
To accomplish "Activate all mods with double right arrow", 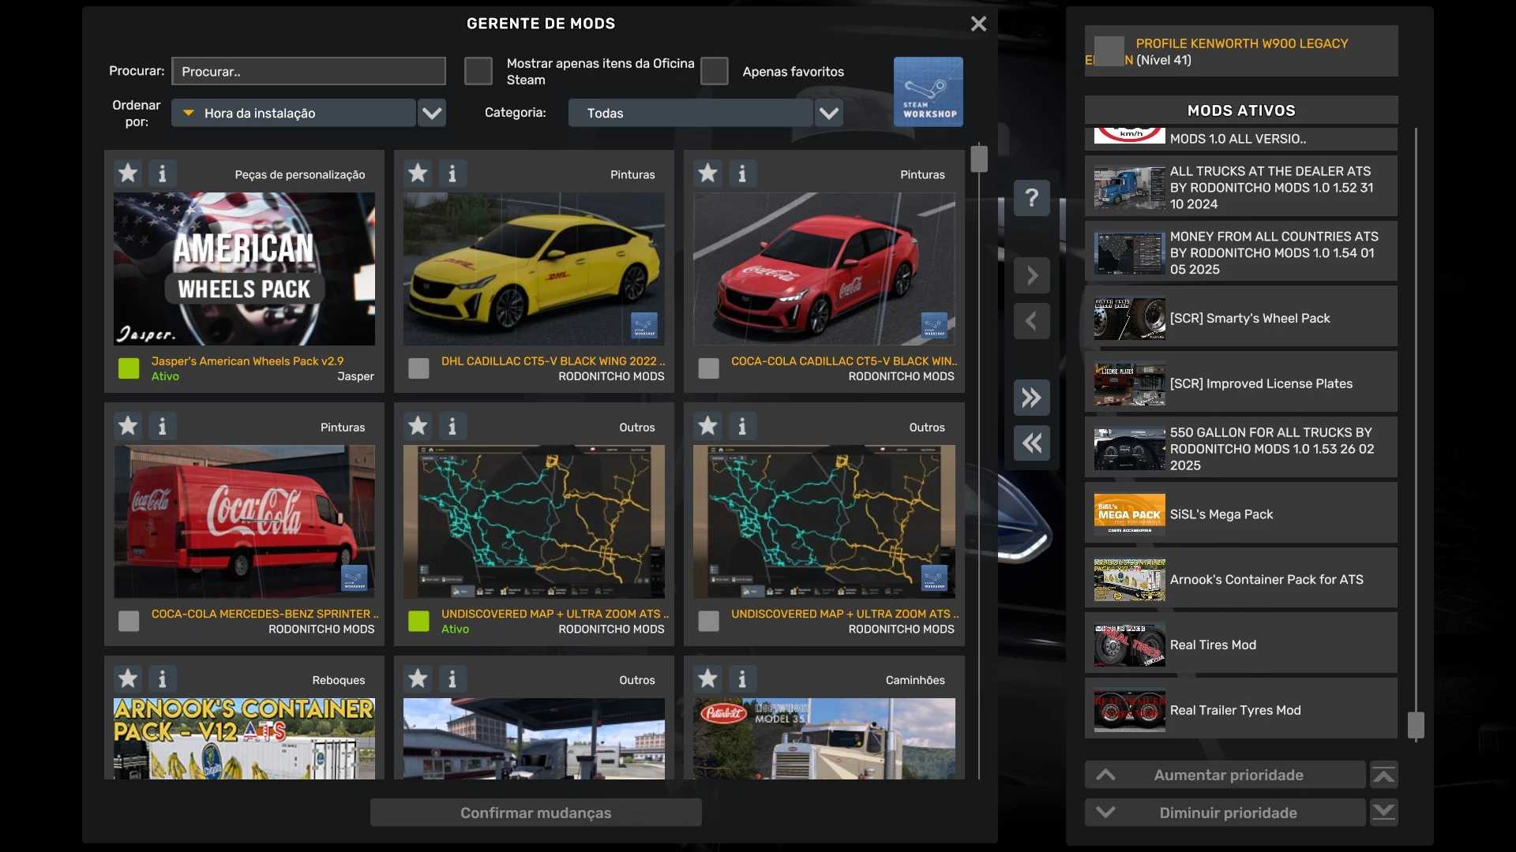I will click(x=1031, y=398).
